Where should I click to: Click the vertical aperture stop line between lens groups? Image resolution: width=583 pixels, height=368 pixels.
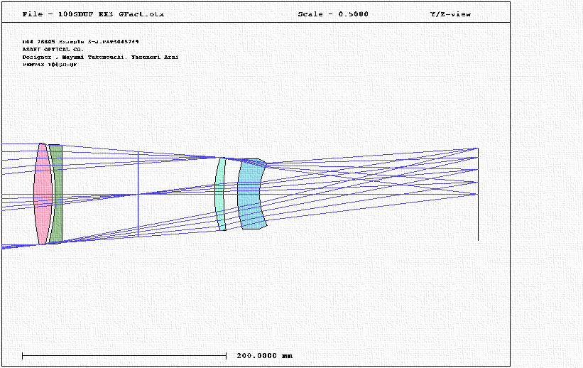coord(138,194)
